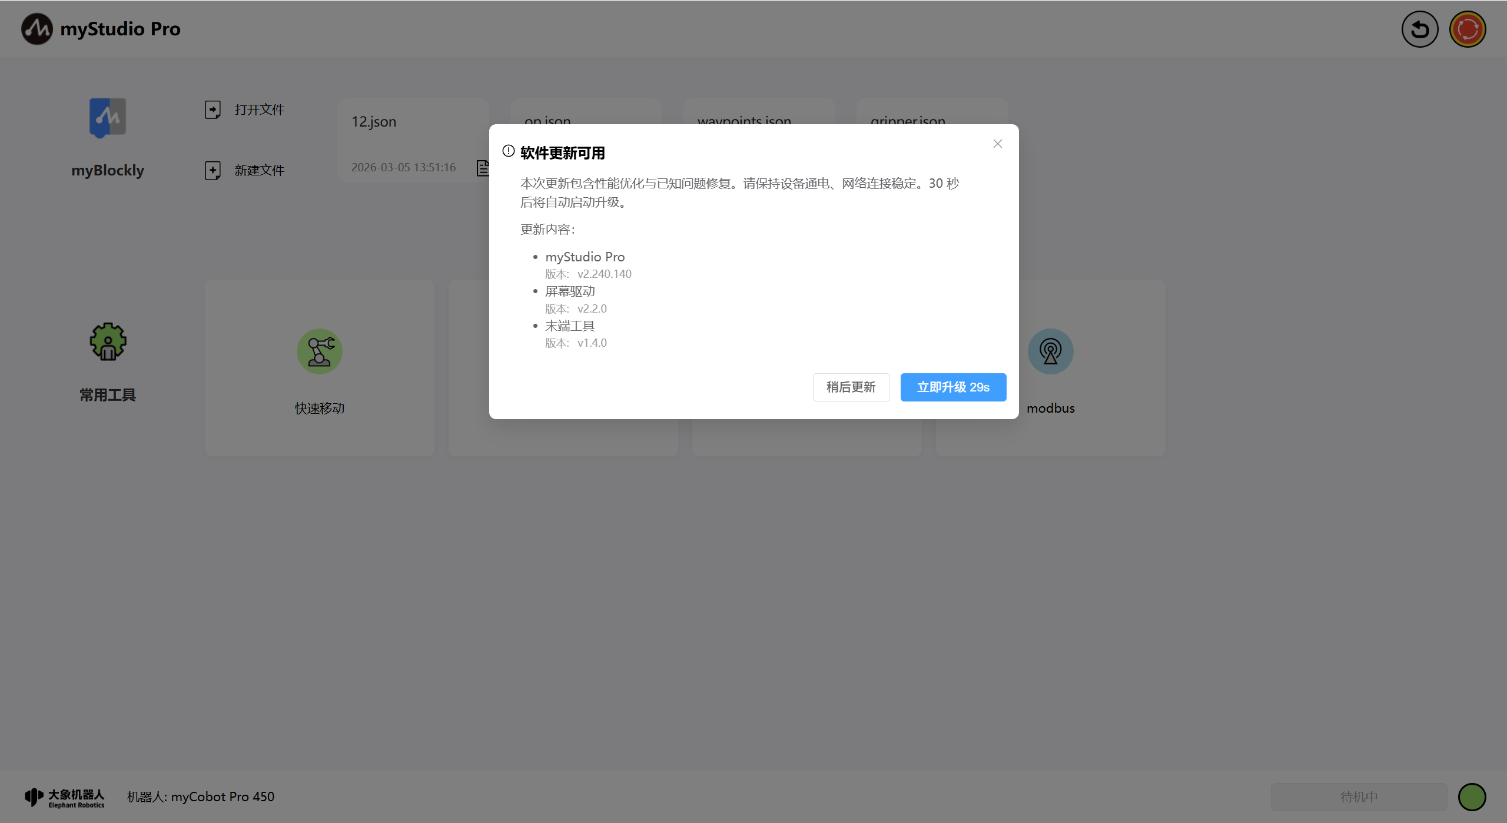Click the 待机中 standby status field
Image resolution: width=1507 pixels, height=823 pixels.
(x=1359, y=797)
